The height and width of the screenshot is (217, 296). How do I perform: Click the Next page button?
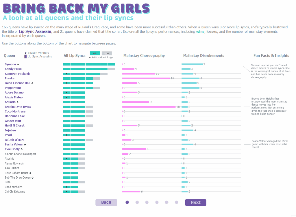point(196,202)
